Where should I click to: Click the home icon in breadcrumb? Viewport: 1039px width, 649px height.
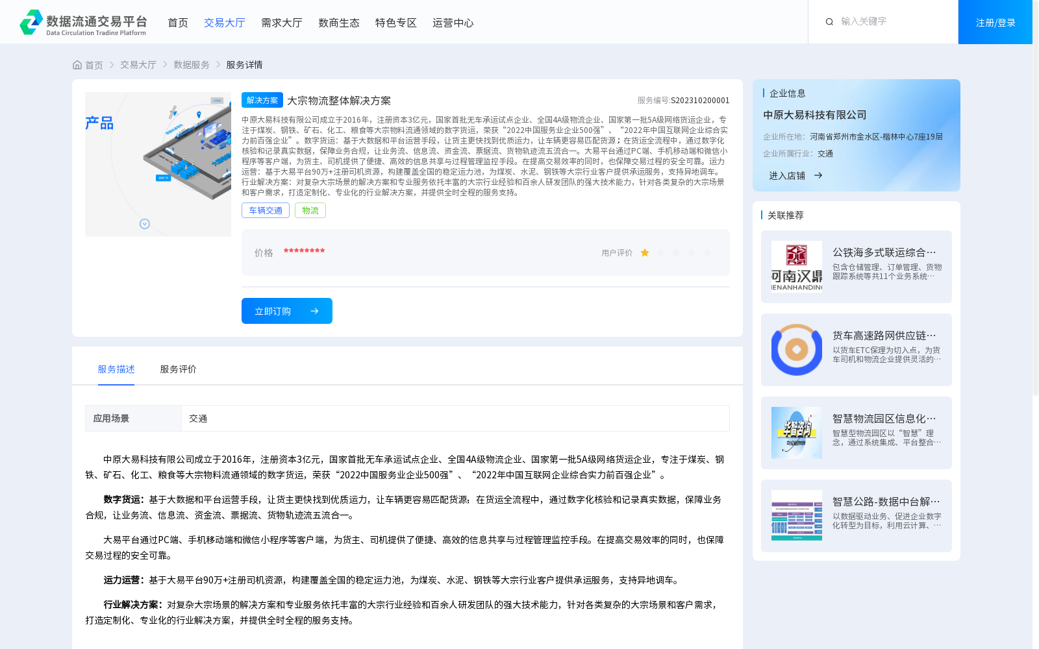[x=77, y=65]
